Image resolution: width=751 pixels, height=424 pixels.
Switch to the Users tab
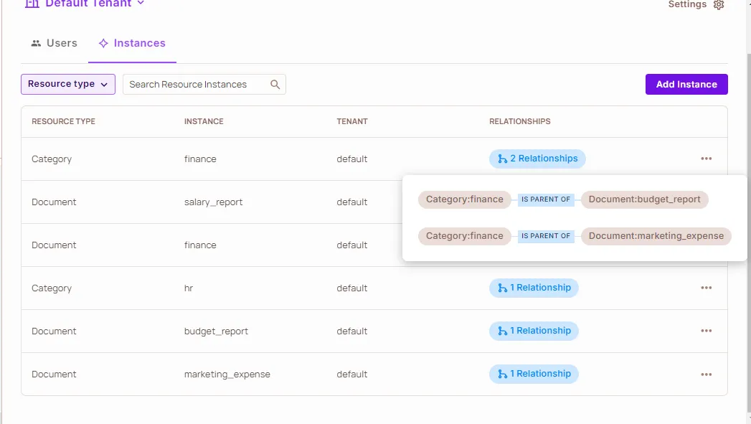point(55,44)
